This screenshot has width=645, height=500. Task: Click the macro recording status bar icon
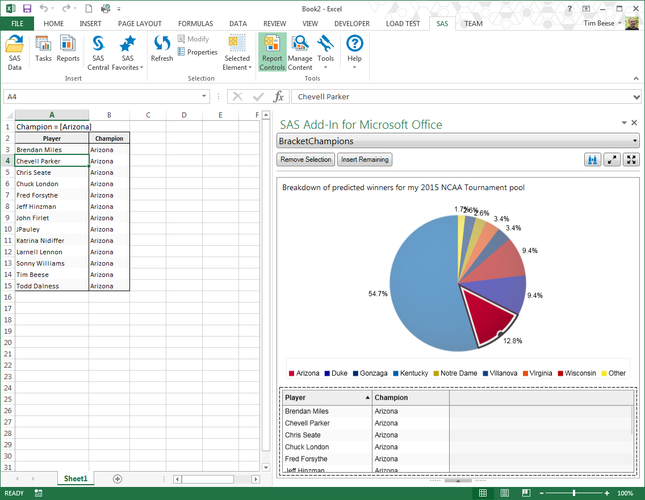click(38, 493)
